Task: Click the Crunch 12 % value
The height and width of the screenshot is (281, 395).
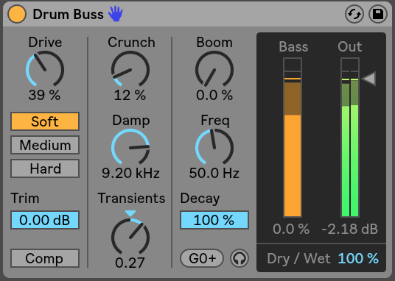Action: click(x=130, y=95)
